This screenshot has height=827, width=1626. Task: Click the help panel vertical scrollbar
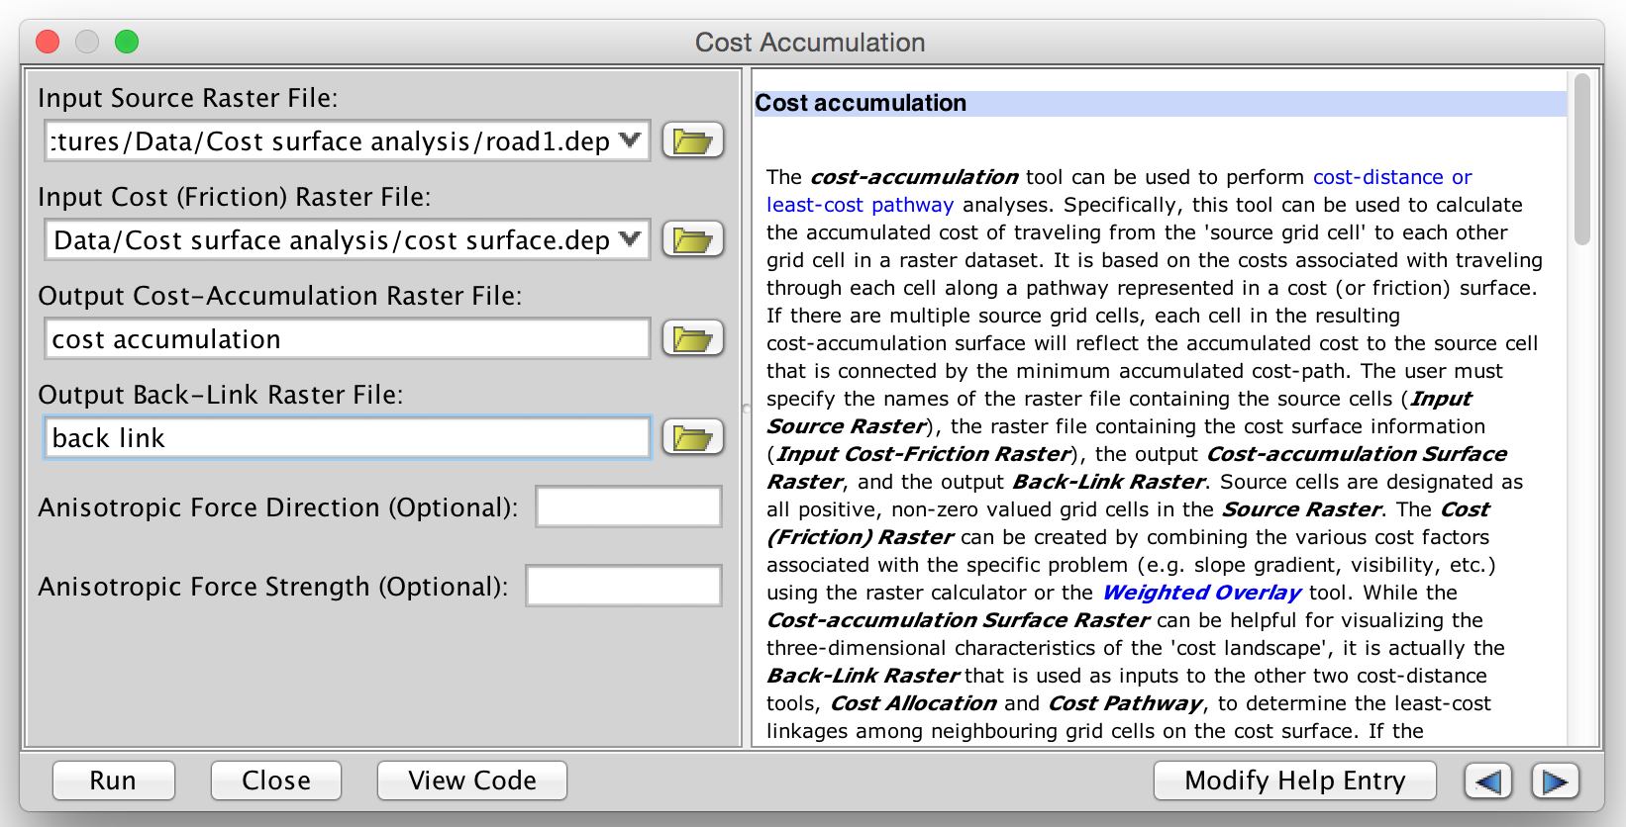point(1582,158)
